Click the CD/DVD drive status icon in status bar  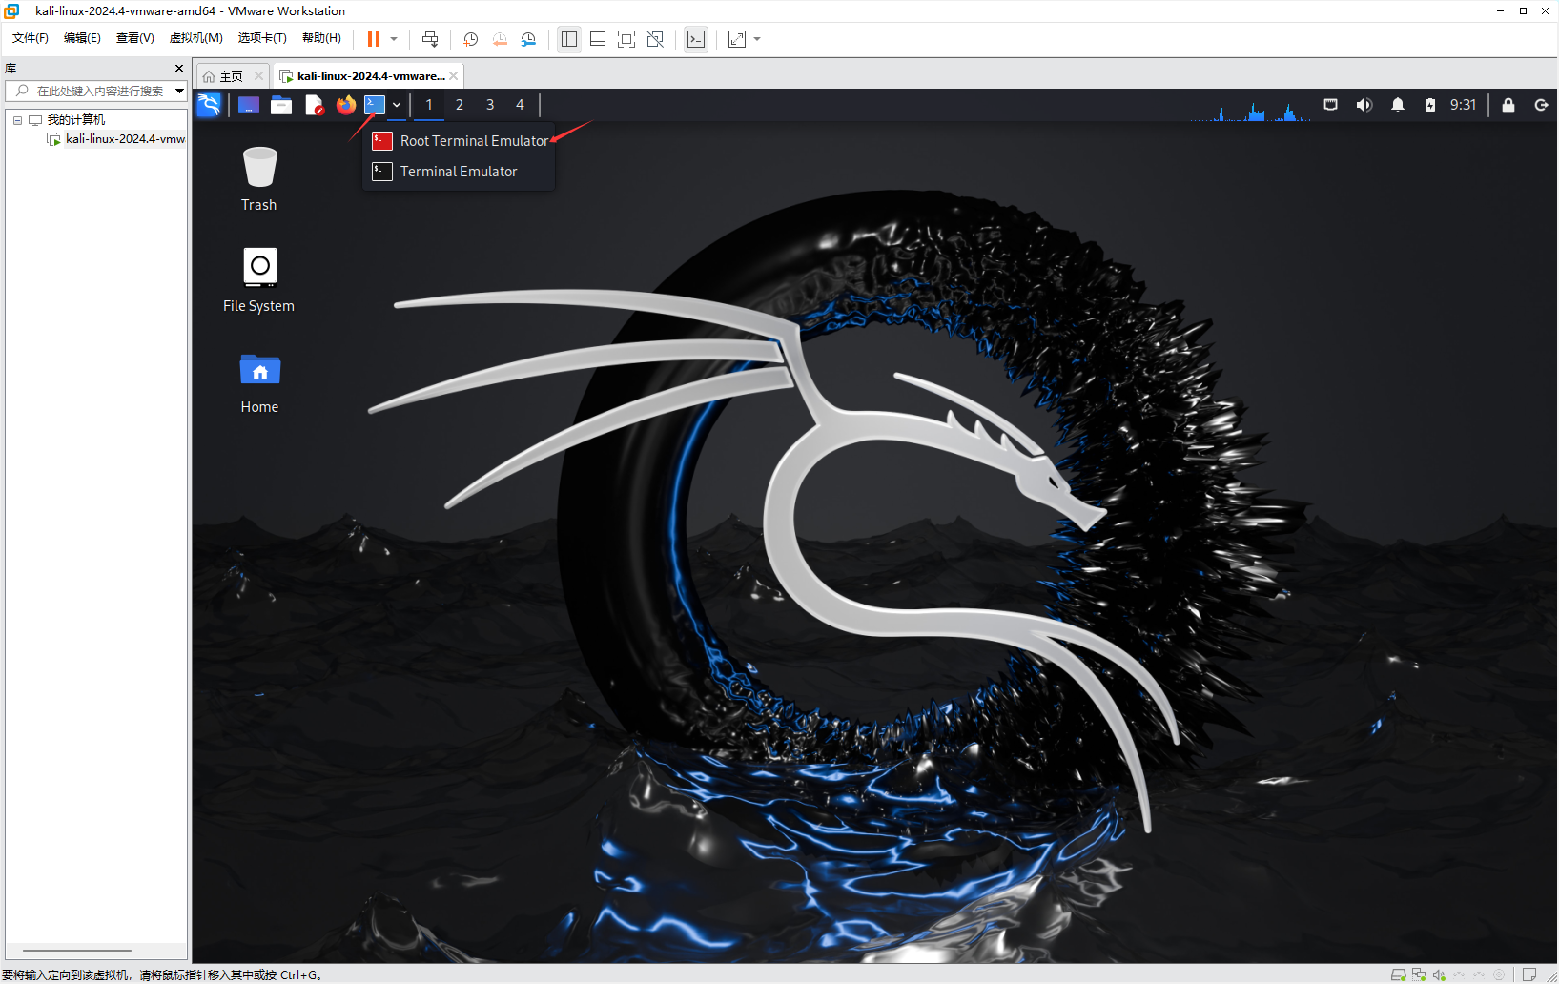coord(1499,974)
